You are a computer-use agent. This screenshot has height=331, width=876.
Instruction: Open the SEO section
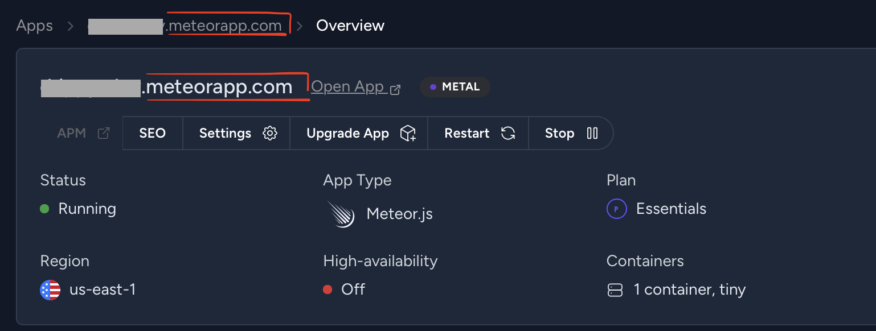tap(153, 133)
